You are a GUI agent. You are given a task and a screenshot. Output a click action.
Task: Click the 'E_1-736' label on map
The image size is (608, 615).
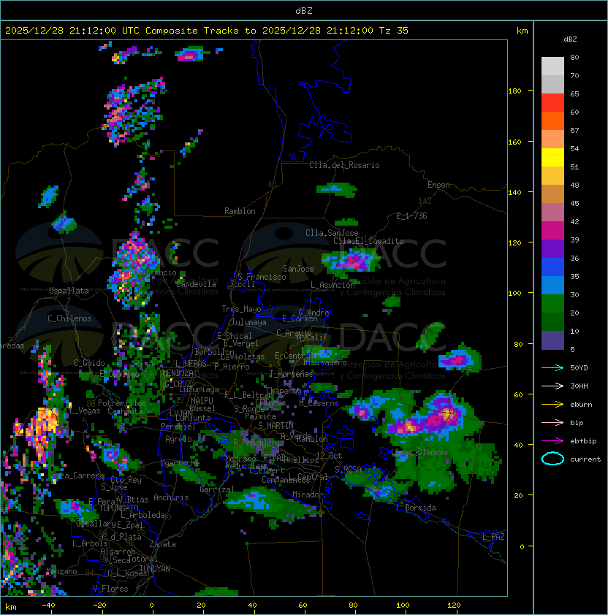(411, 216)
